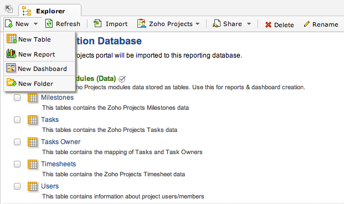This screenshot has width=344, height=204.
Task: Collapse the New dropdown arrow
Action: (36, 24)
